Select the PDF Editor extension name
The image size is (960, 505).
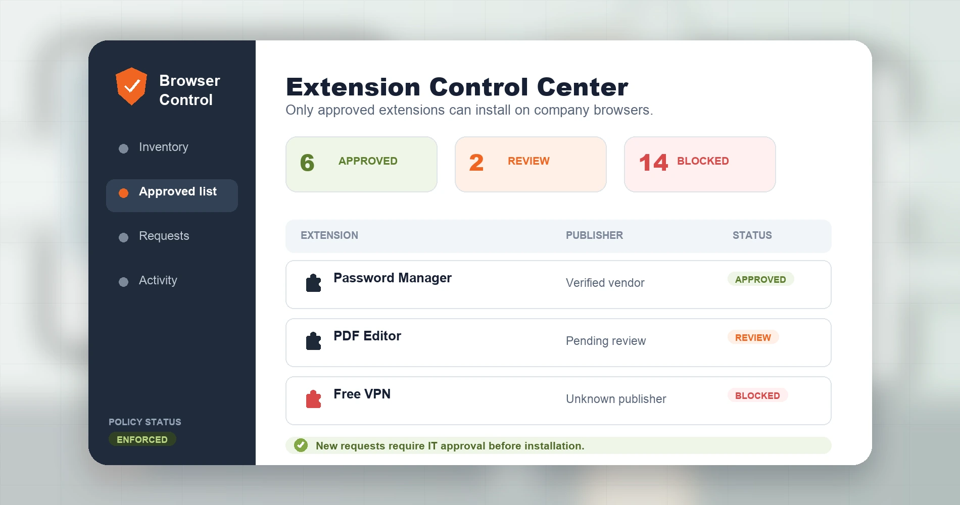[x=367, y=336]
